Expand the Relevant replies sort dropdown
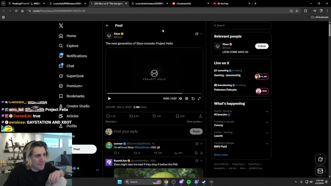 point(111,122)
